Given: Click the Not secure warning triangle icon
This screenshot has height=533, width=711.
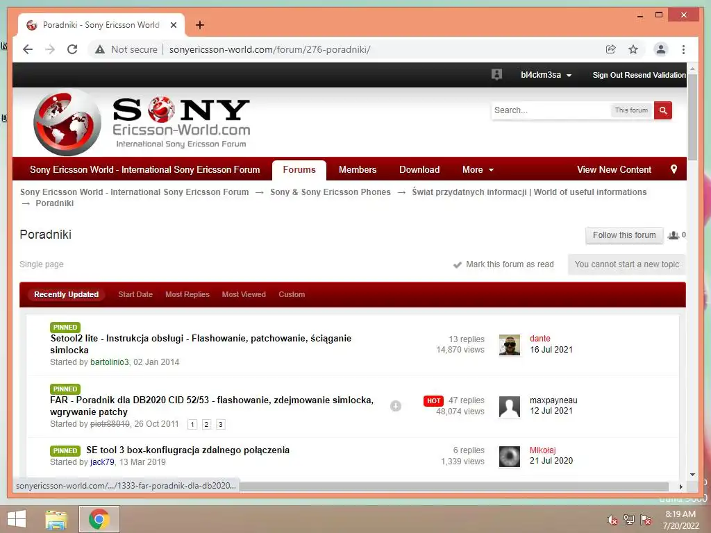Looking at the screenshot, I should [100, 49].
